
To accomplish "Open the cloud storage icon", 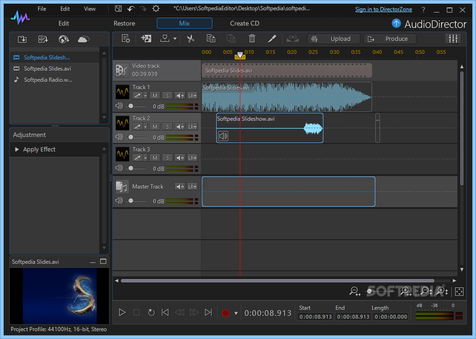I will tap(84, 39).
